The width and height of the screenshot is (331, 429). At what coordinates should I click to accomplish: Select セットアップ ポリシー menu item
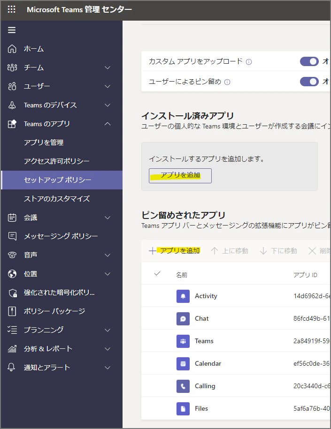point(62,180)
